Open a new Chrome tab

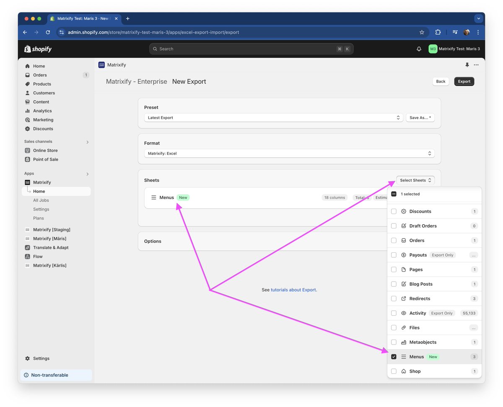point(128,18)
